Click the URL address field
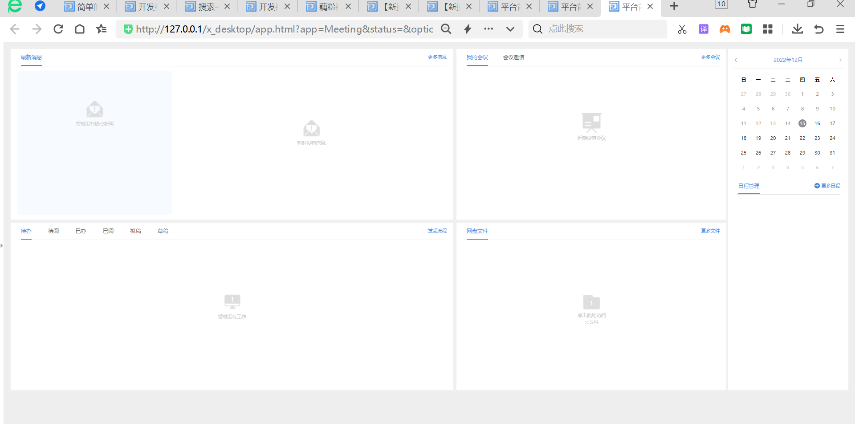This screenshot has width=855, height=424. click(x=284, y=29)
